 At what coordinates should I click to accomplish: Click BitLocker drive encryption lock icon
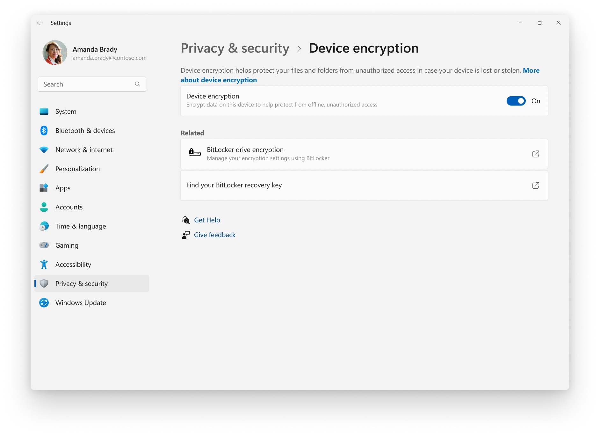point(195,152)
